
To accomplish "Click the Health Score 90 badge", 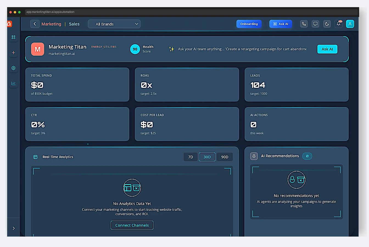I will tap(135, 49).
